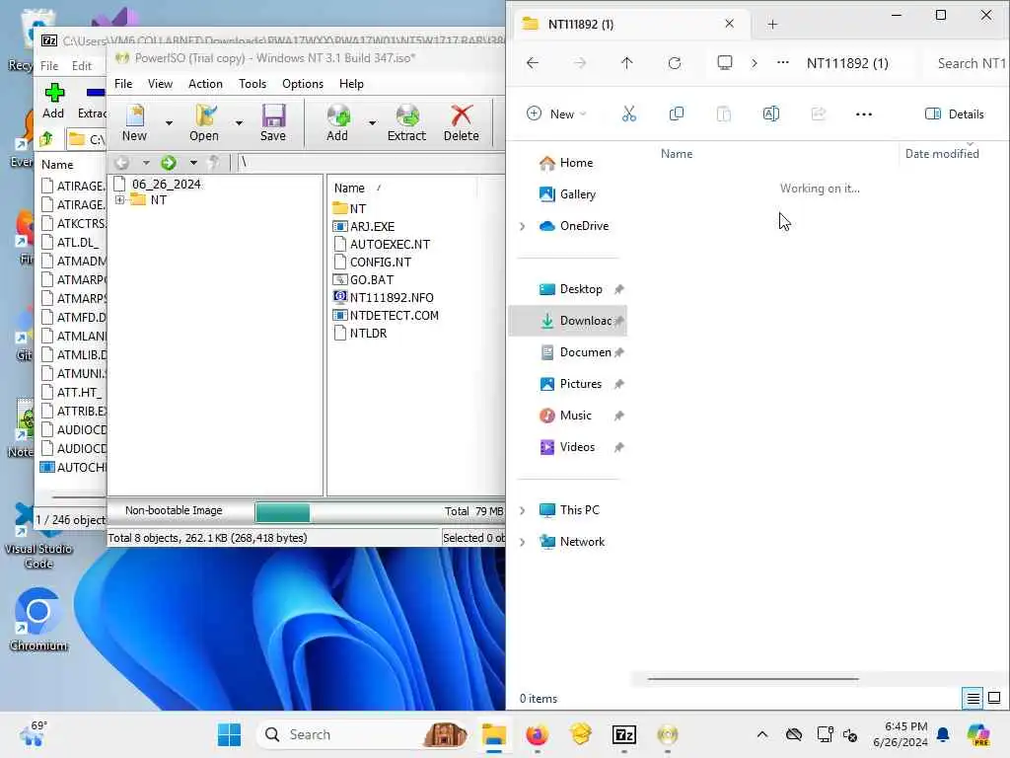
Task: Open the dropdown arrow next to PowerISO New
Action: pos(169,122)
